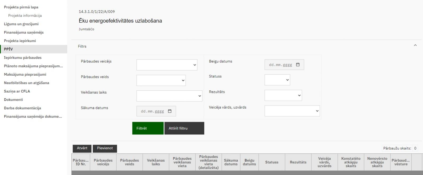Open the Veikšanas laiks dropdown

coord(169,96)
